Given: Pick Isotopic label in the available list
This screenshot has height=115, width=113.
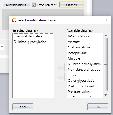Looking at the screenshot, I should point(78,53).
